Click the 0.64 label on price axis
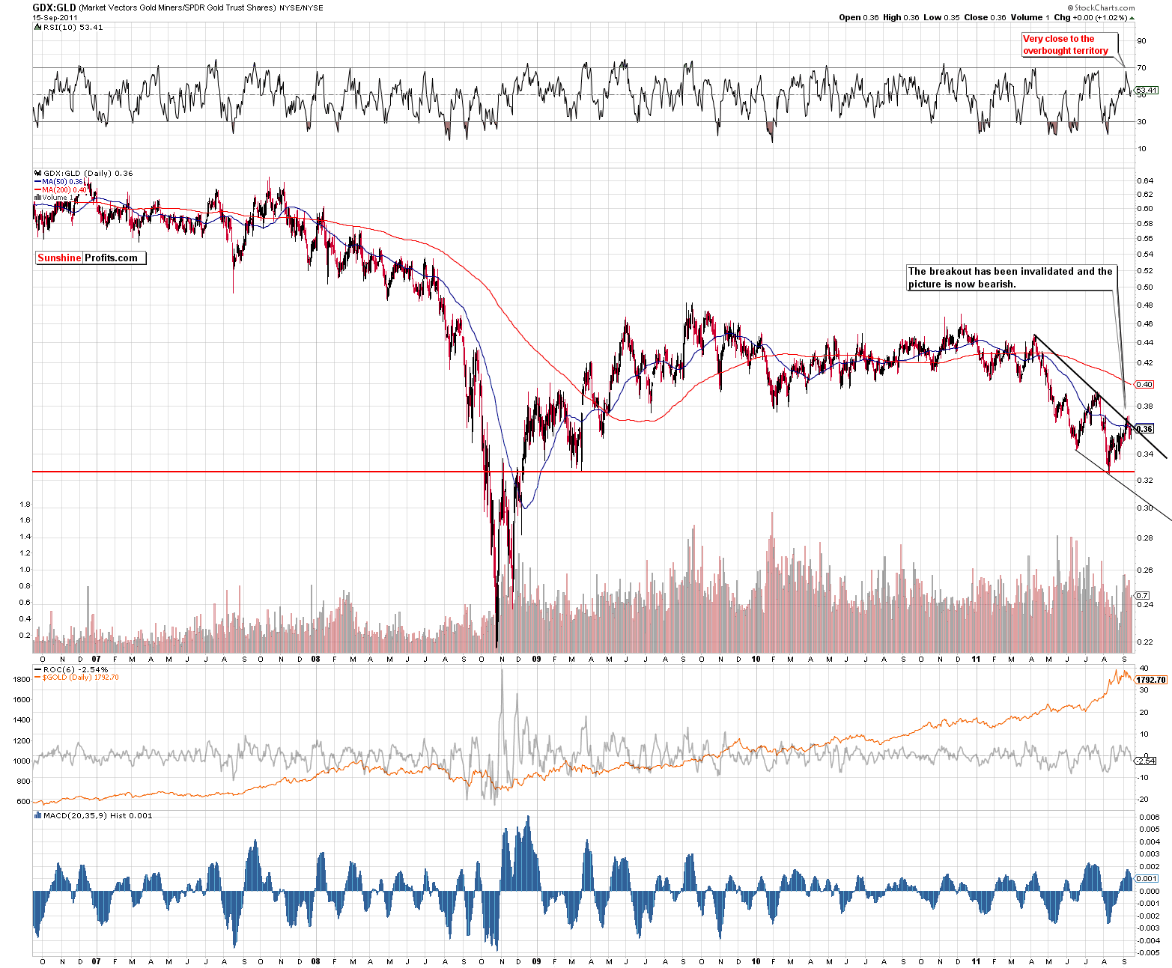This screenshot has width=1172, height=968. tap(1144, 180)
